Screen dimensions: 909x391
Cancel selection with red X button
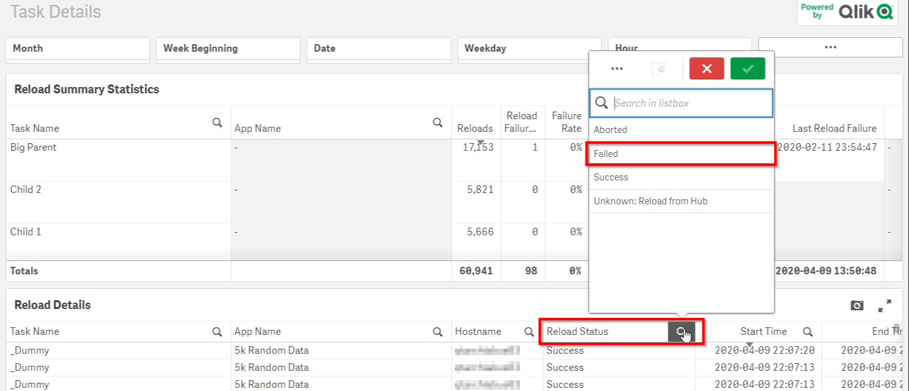706,69
